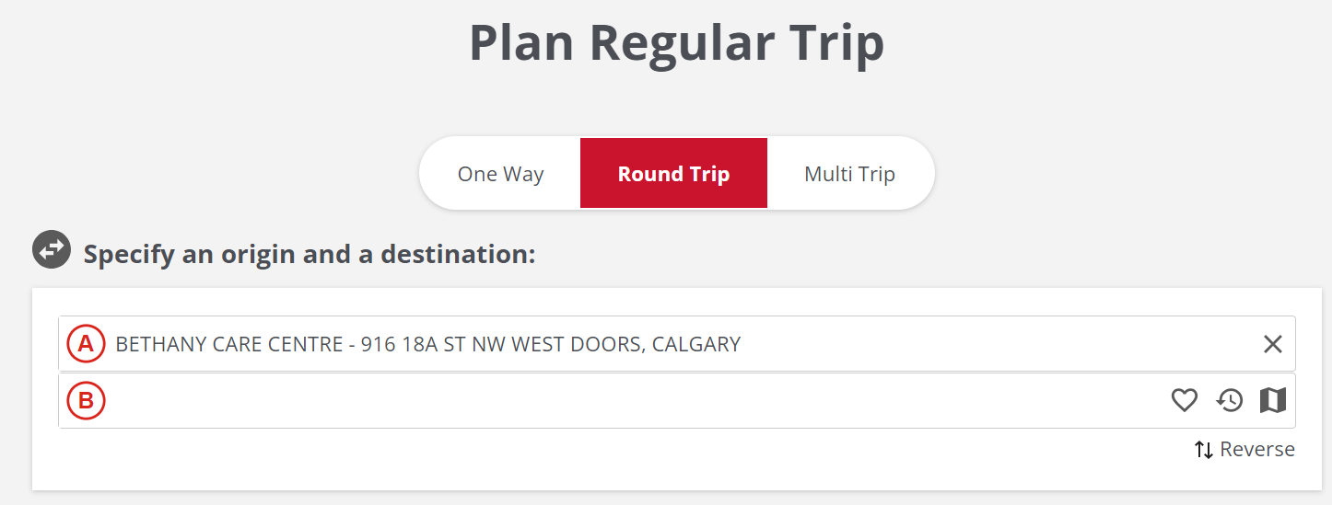Click the 'Plan Regular Trip' page title
Image resolution: width=1332 pixels, height=505 pixels.
pyautogui.click(x=676, y=42)
